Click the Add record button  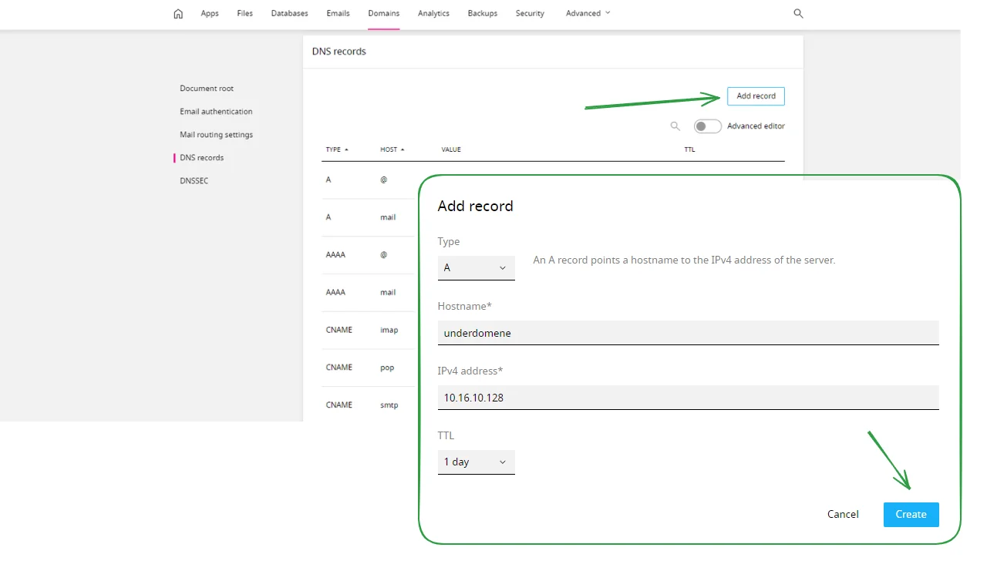coord(756,96)
